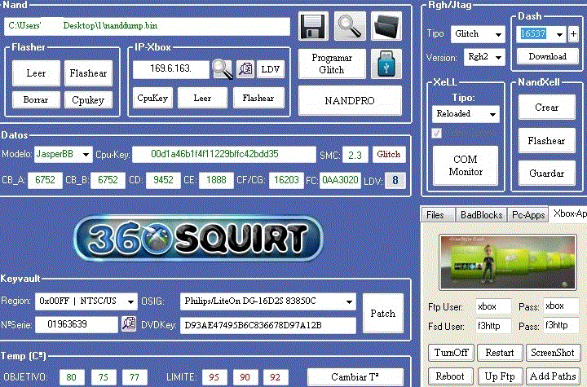
Task: Click the NandXell Flashear button
Action: pos(546,141)
